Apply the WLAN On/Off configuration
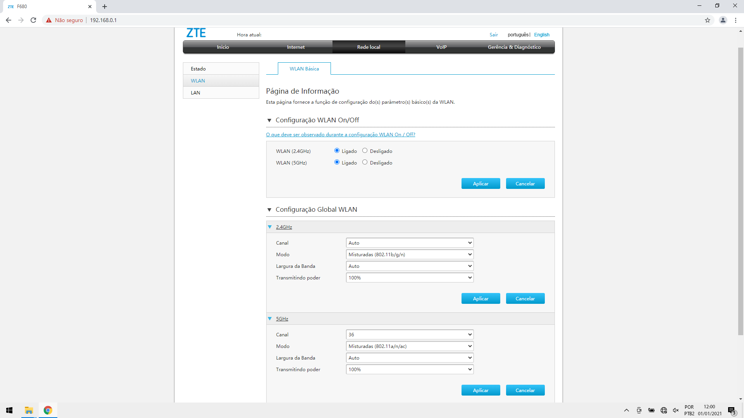Image resolution: width=744 pixels, height=418 pixels. click(480, 183)
